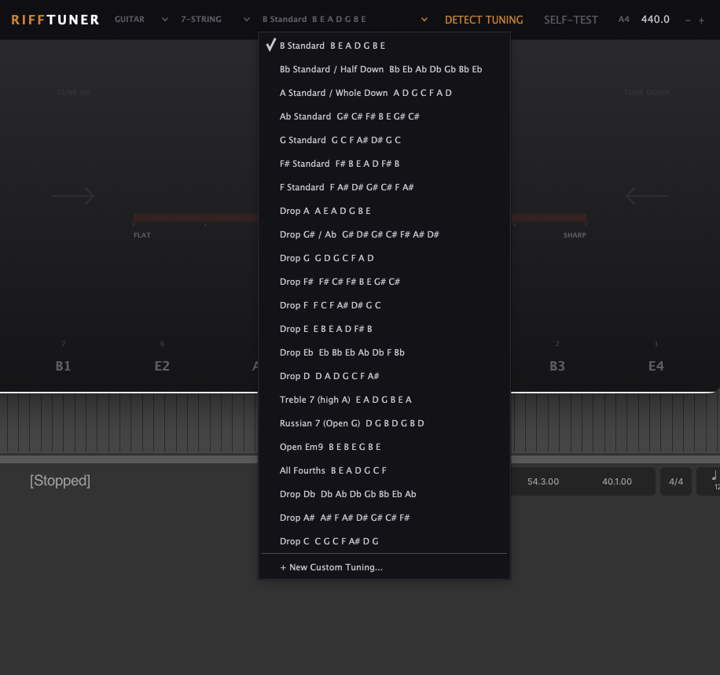Pick Treble 7 (high A) tuning

tap(384, 400)
